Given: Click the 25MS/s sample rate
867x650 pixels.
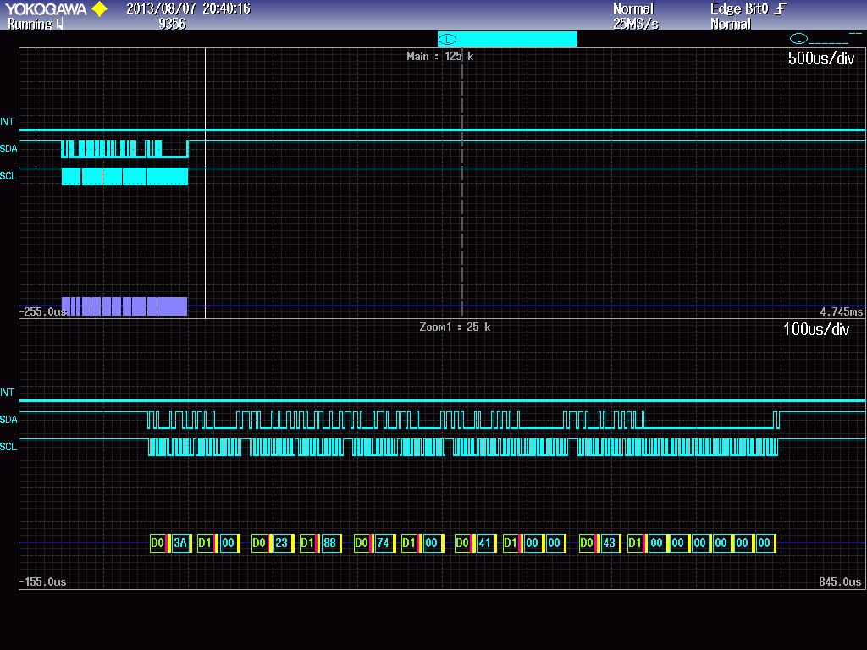Looking at the screenshot, I should pyautogui.click(x=635, y=24).
